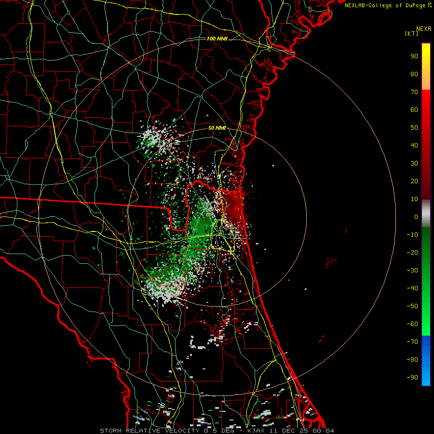Click the 0 value on the color scale

tap(416, 217)
